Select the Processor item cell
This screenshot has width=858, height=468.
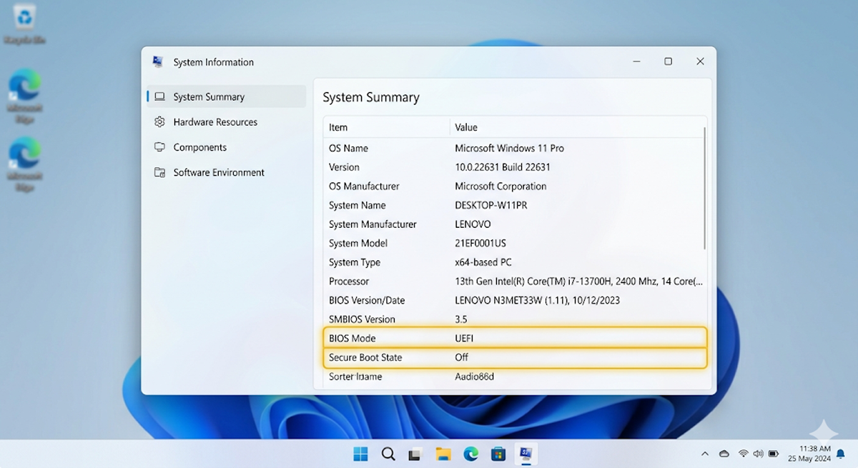click(x=349, y=282)
